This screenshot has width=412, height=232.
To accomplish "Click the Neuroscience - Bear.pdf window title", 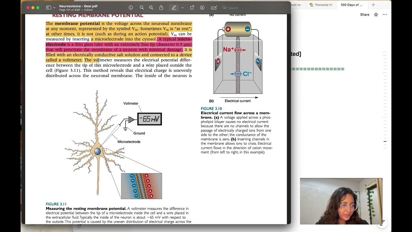I will point(78,6).
